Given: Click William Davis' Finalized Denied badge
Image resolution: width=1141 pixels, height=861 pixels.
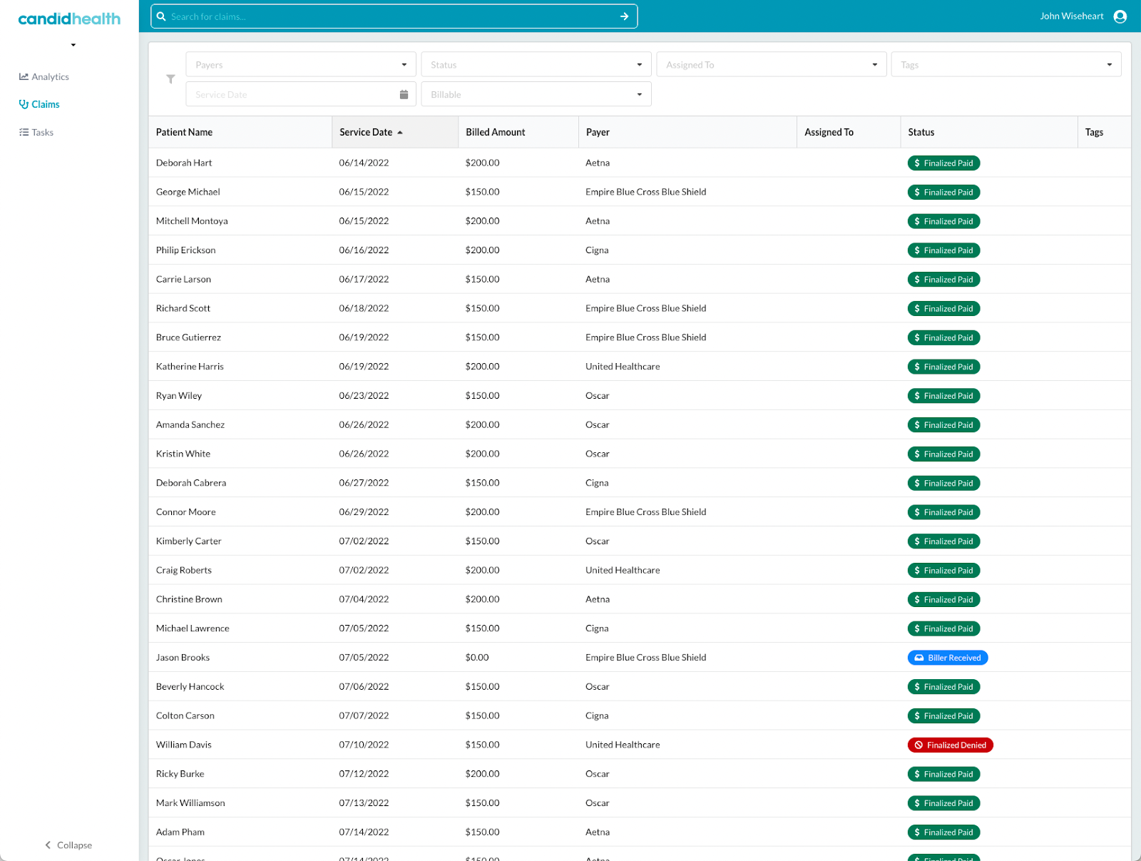Looking at the screenshot, I should pyautogui.click(x=950, y=745).
